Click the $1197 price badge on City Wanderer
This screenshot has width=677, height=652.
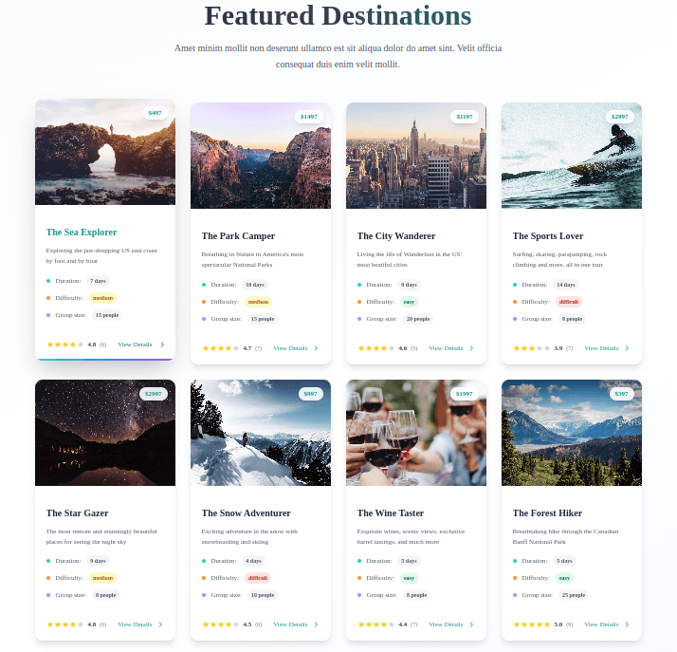[465, 117]
